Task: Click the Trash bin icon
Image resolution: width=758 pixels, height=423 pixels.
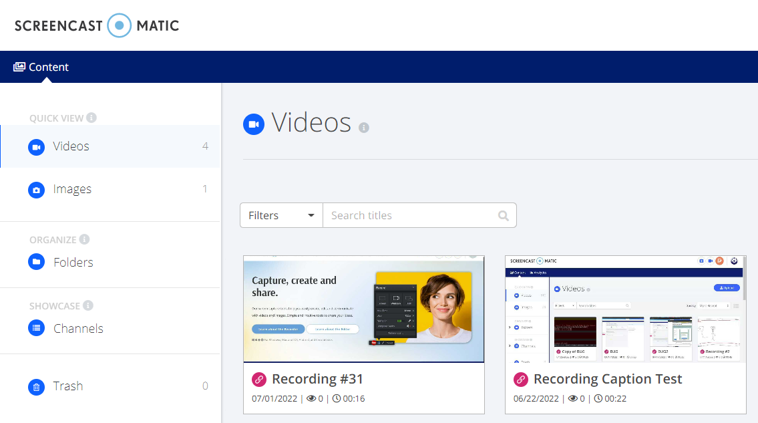Action: click(x=36, y=387)
